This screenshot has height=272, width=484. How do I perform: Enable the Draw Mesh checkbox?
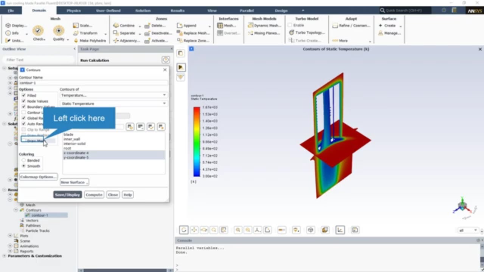click(x=24, y=141)
